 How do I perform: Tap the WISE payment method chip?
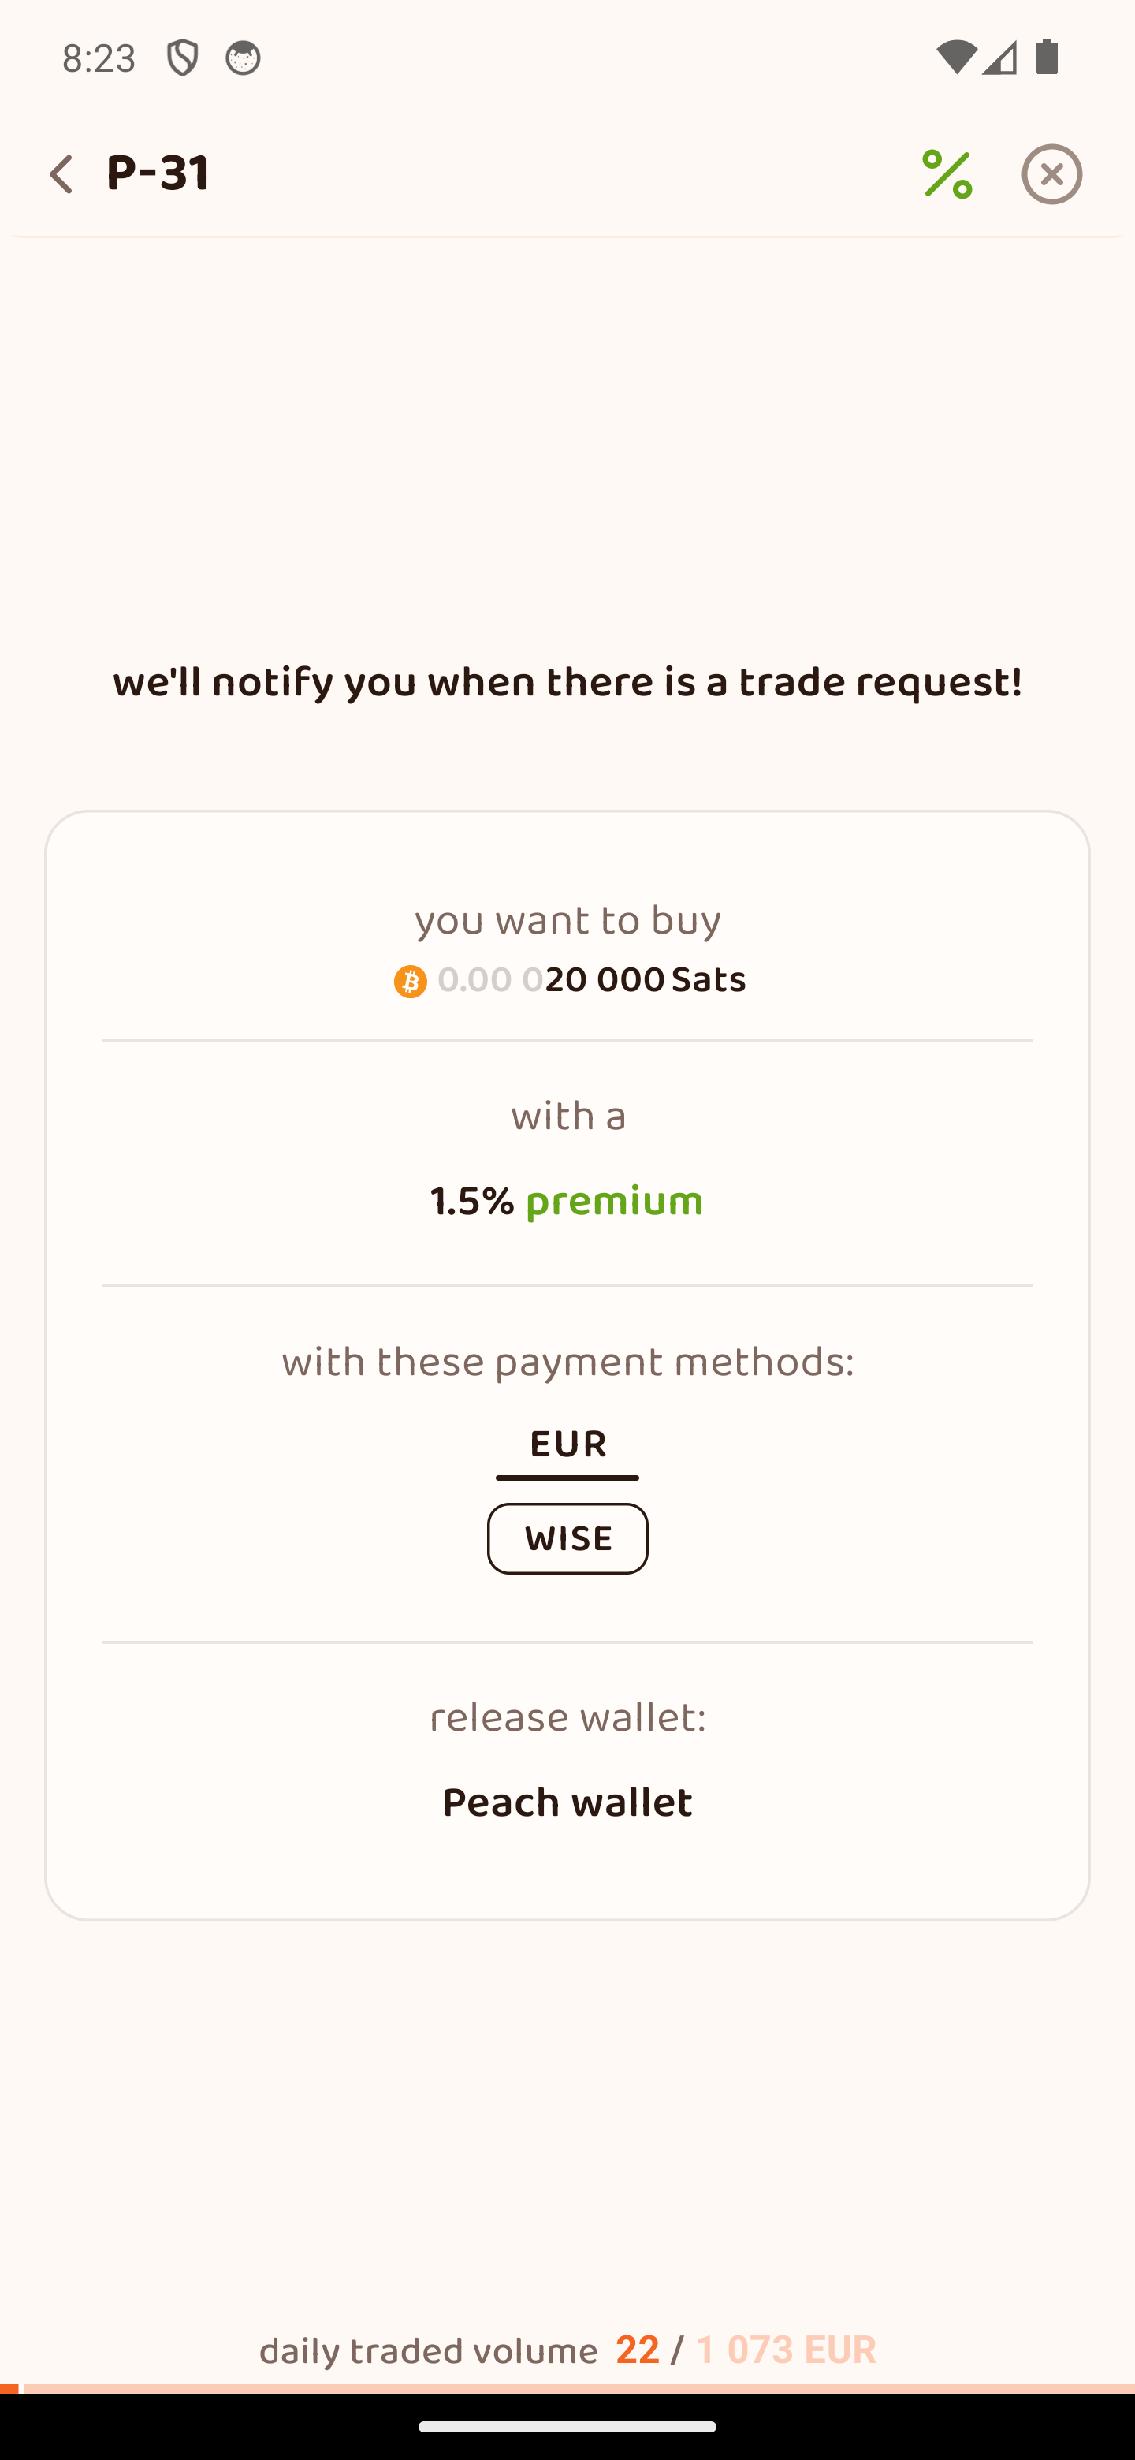click(x=567, y=1538)
